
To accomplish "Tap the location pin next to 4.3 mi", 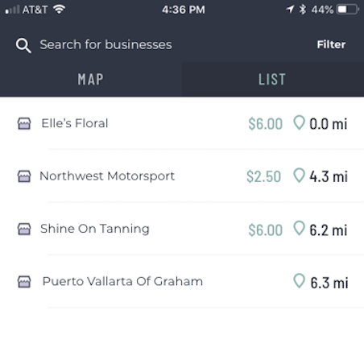I will (299, 176).
